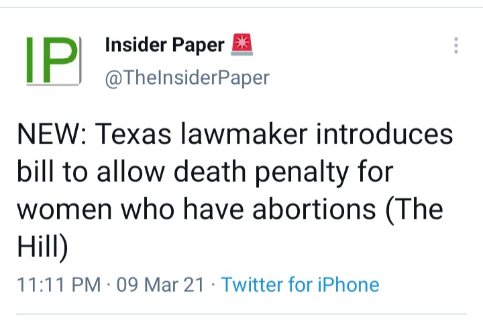Click the "Twitter for iPhone" source link
The image size is (483, 320).
point(300,284)
